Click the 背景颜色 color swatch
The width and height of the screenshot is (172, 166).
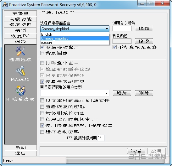tap(122, 41)
